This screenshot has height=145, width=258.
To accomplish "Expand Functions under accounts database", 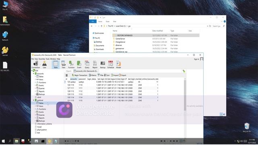I will click(35, 82).
